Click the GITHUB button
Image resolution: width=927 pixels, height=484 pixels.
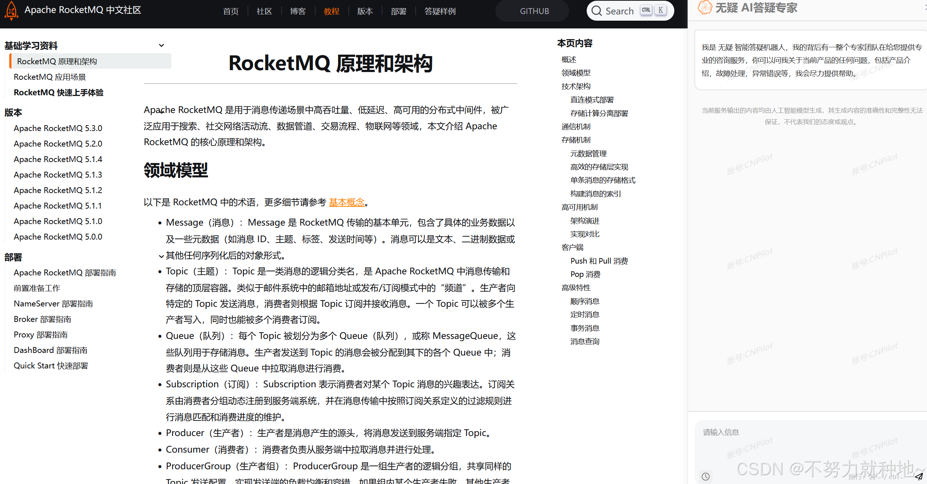point(534,11)
